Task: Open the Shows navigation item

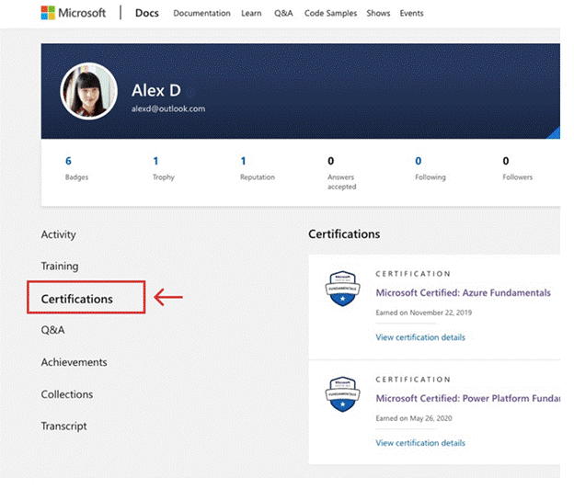Action: [x=378, y=13]
